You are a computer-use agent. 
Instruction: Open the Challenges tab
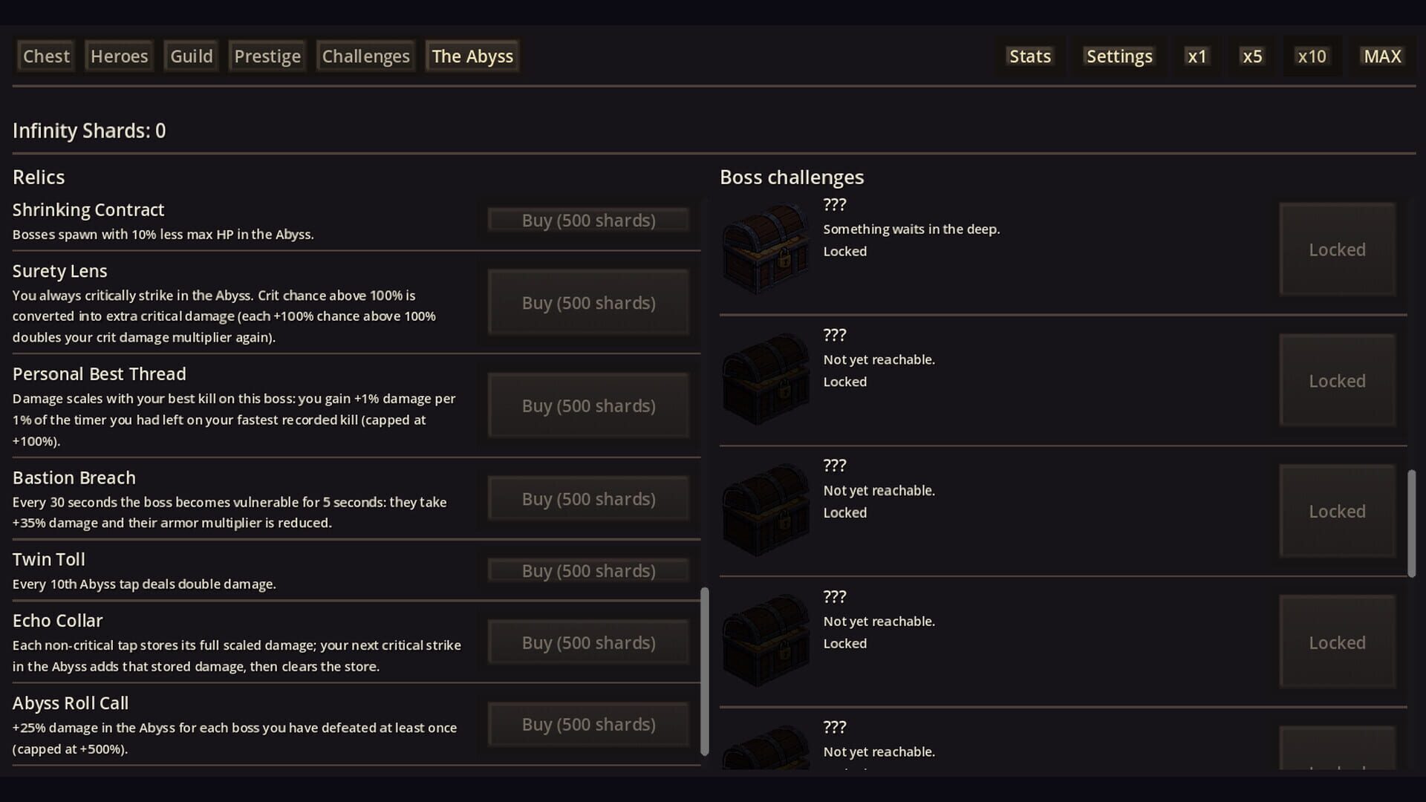pyautogui.click(x=365, y=56)
